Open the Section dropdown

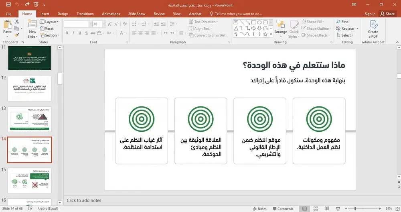click(x=50, y=35)
